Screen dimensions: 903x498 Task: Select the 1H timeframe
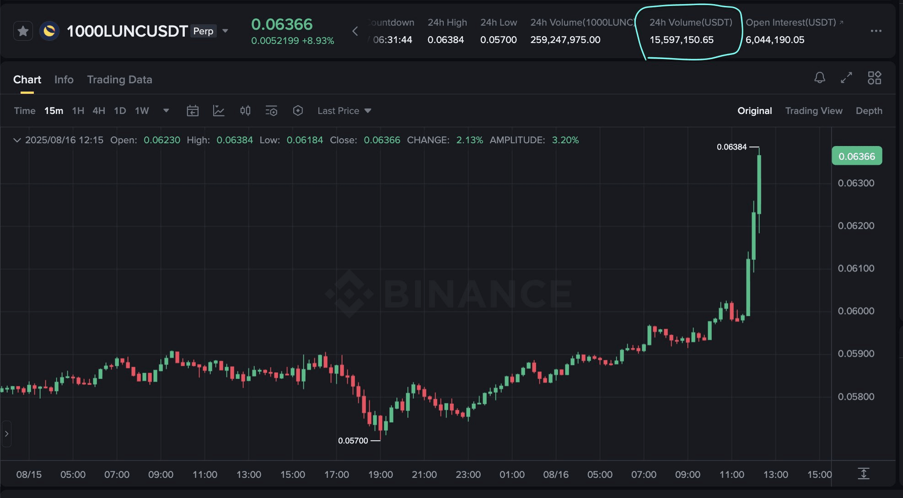[78, 111]
